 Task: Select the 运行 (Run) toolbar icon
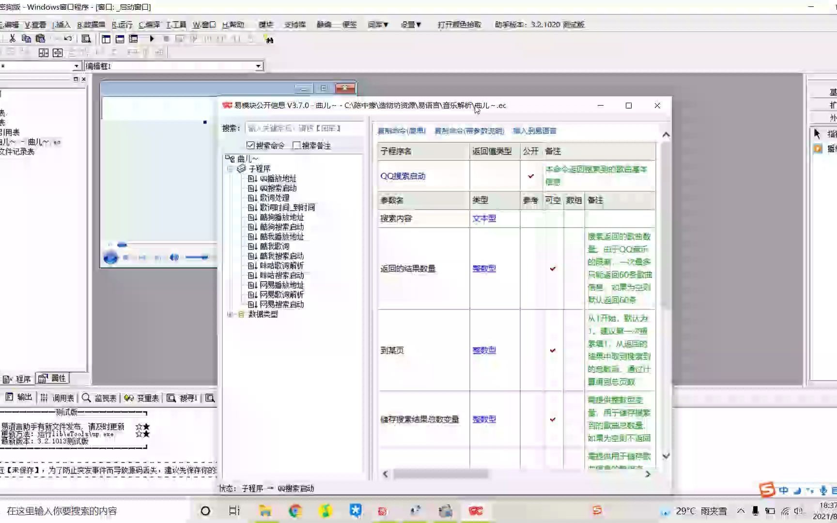[x=151, y=39]
